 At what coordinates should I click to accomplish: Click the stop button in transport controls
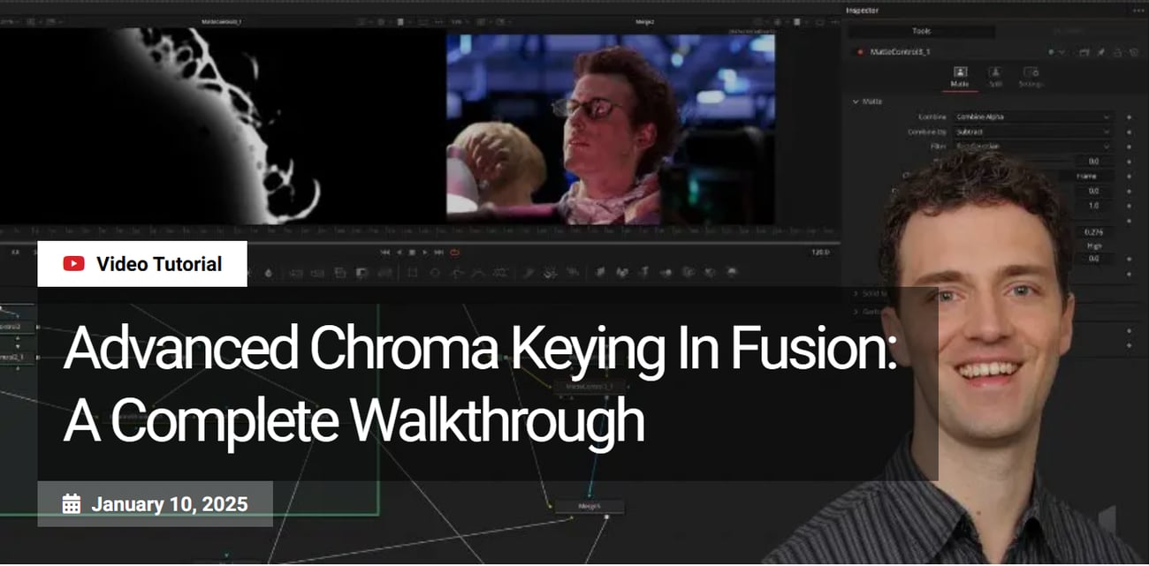(x=412, y=253)
